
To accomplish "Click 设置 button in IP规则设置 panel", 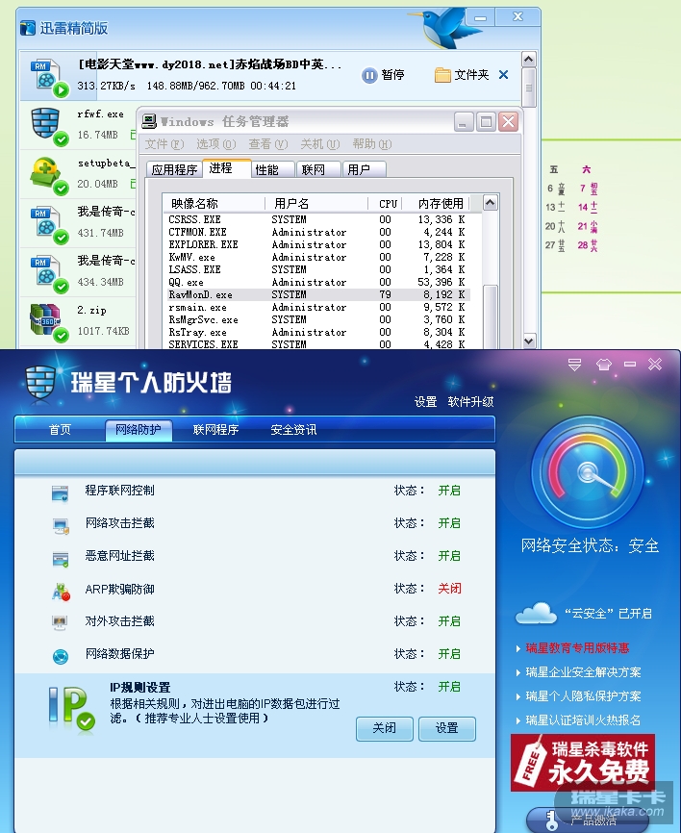I will tap(446, 728).
